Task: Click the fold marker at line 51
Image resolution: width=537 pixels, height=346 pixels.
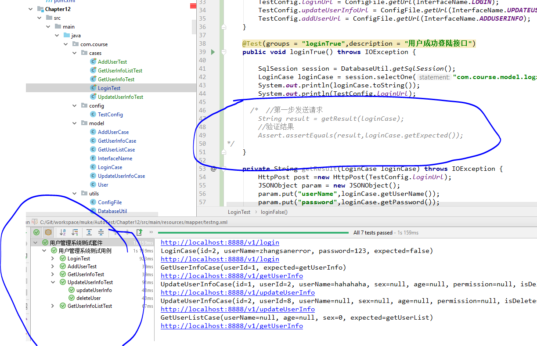Action: 223,152
